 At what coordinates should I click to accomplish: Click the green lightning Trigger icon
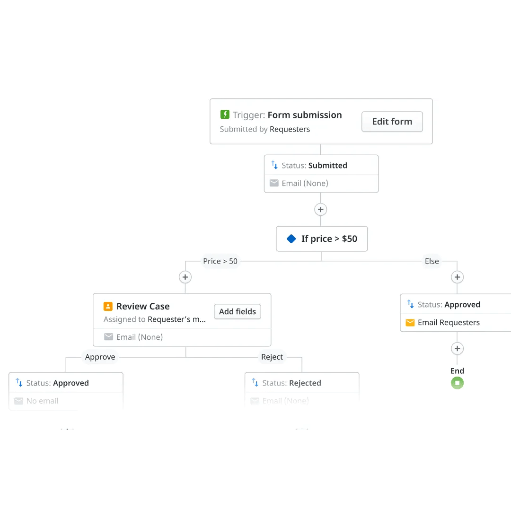coord(225,115)
